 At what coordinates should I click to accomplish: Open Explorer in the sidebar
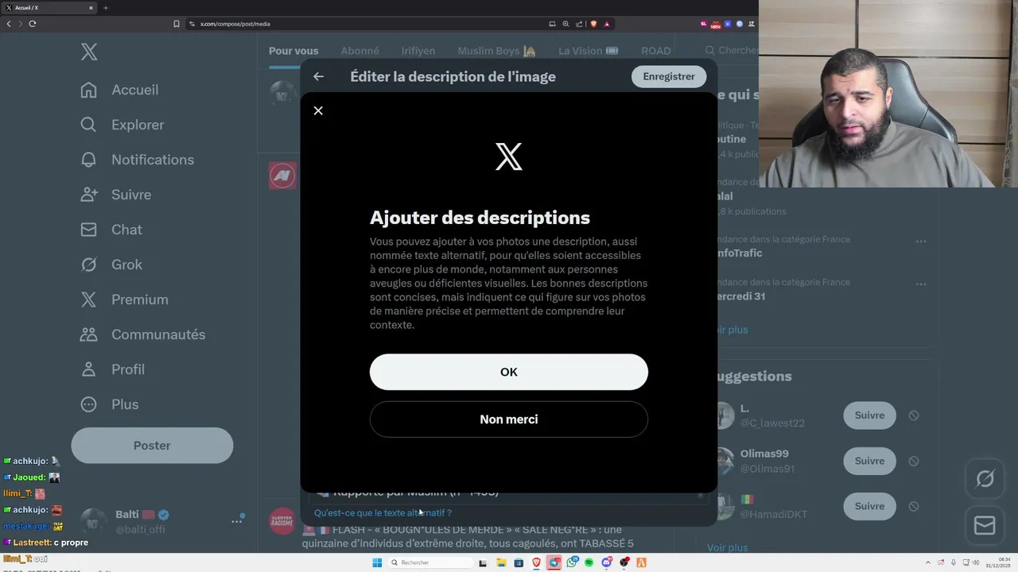pyautogui.click(x=122, y=125)
